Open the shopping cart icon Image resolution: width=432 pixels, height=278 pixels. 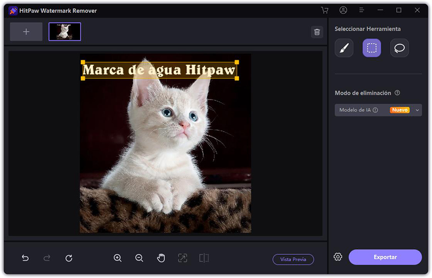[x=325, y=10]
